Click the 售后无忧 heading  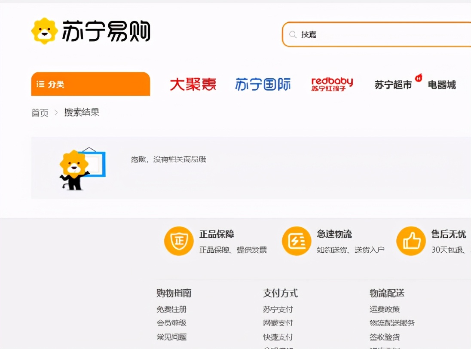click(449, 234)
